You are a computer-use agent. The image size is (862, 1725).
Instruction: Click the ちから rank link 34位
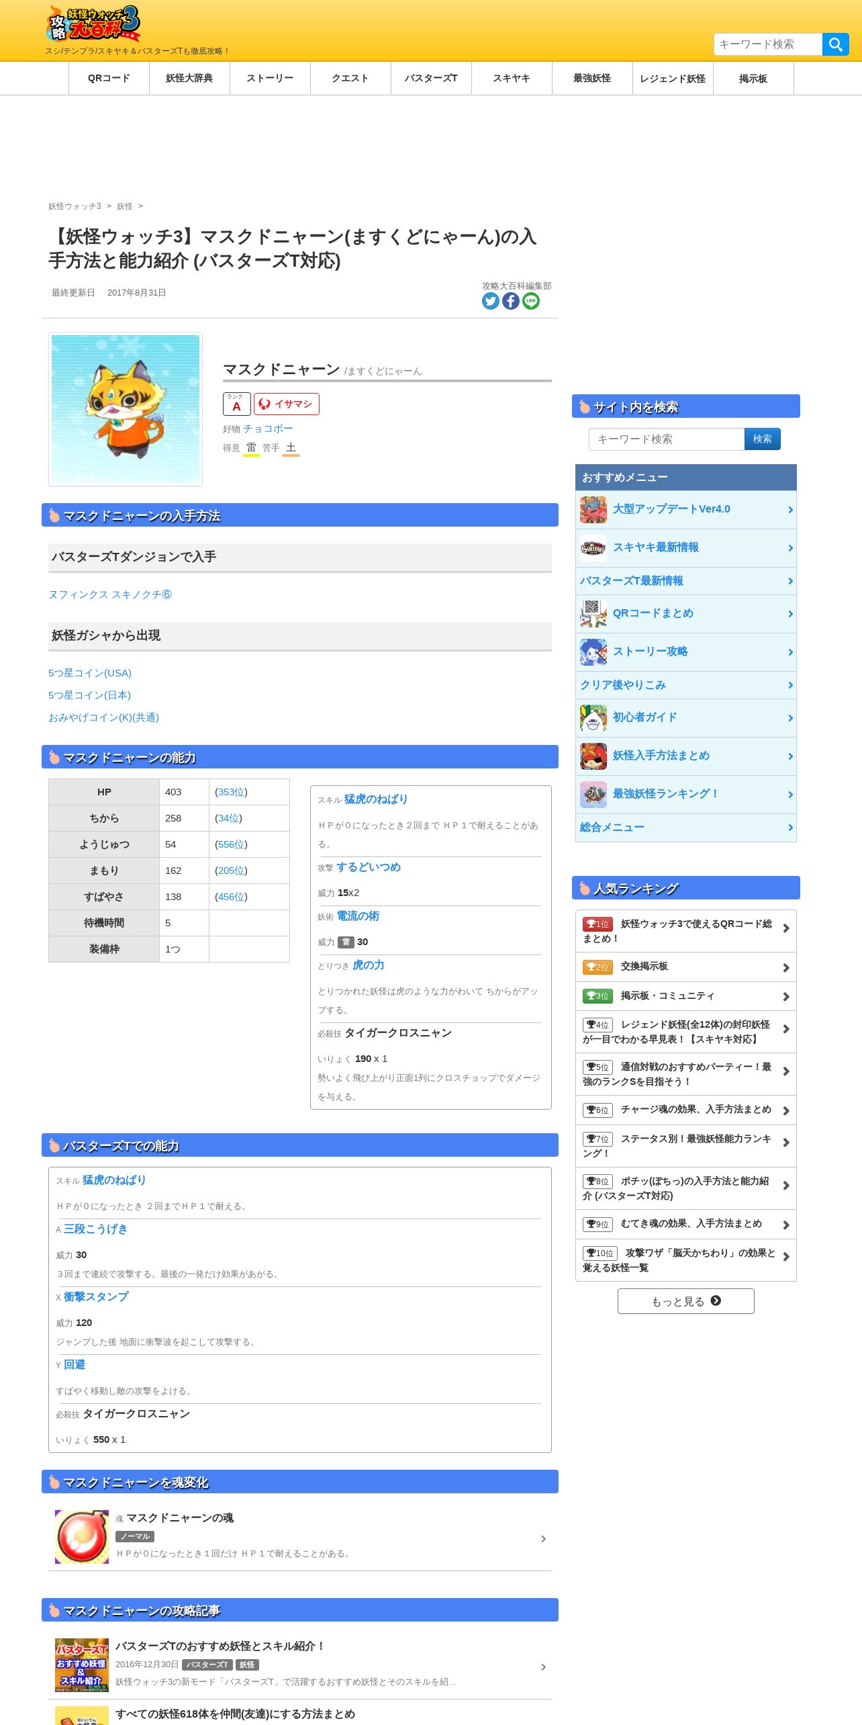(x=229, y=818)
